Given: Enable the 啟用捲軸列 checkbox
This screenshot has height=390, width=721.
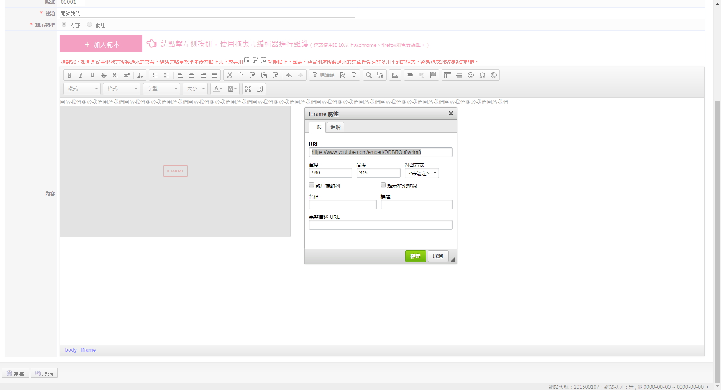Looking at the screenshot, I should click(x=311, y=185).
